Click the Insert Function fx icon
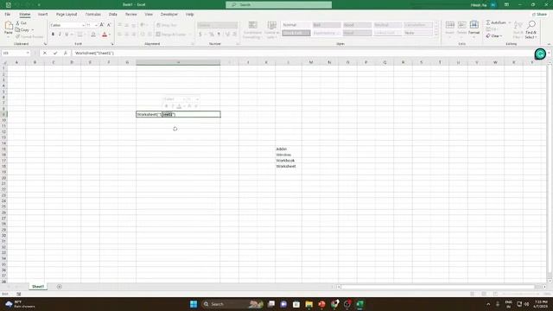 [66, 53]
